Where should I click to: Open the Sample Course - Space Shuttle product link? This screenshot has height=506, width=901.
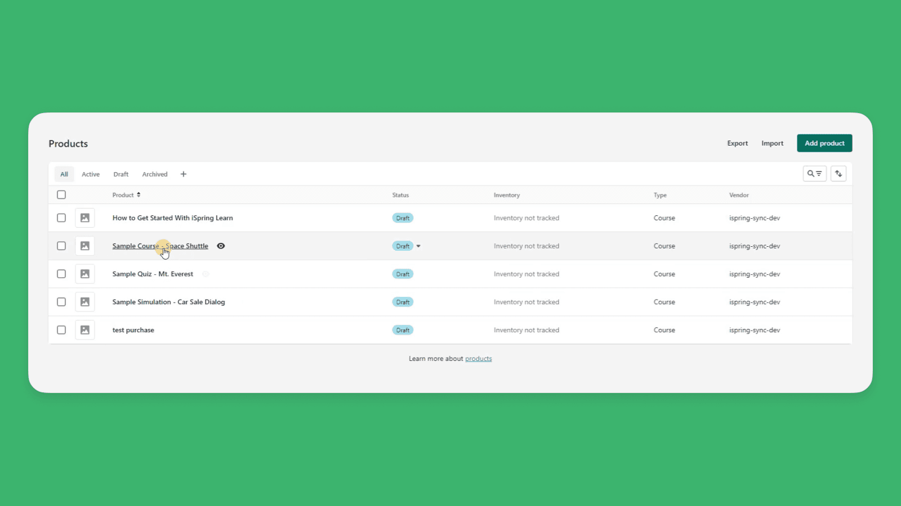coord(159,246)
